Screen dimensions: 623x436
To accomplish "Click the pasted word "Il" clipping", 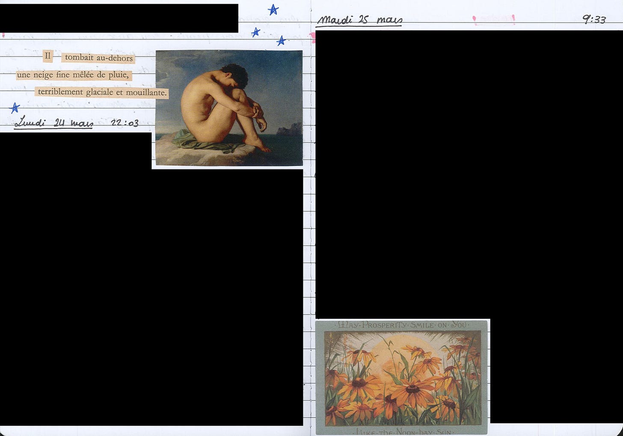I will [x=47, y=56].
